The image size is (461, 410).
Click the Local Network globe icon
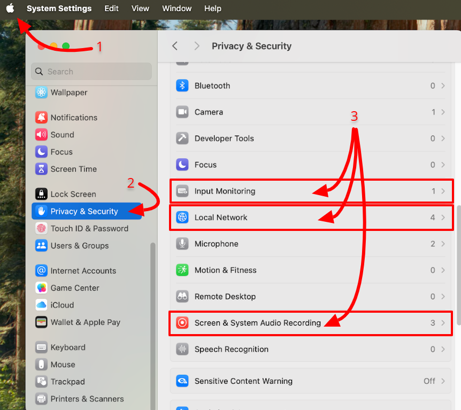click(182, 217)
